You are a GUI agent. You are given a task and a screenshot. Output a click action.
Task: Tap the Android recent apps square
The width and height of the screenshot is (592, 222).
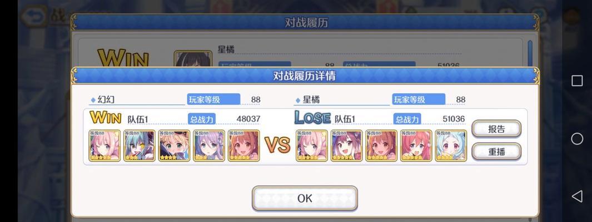(576, 80)
